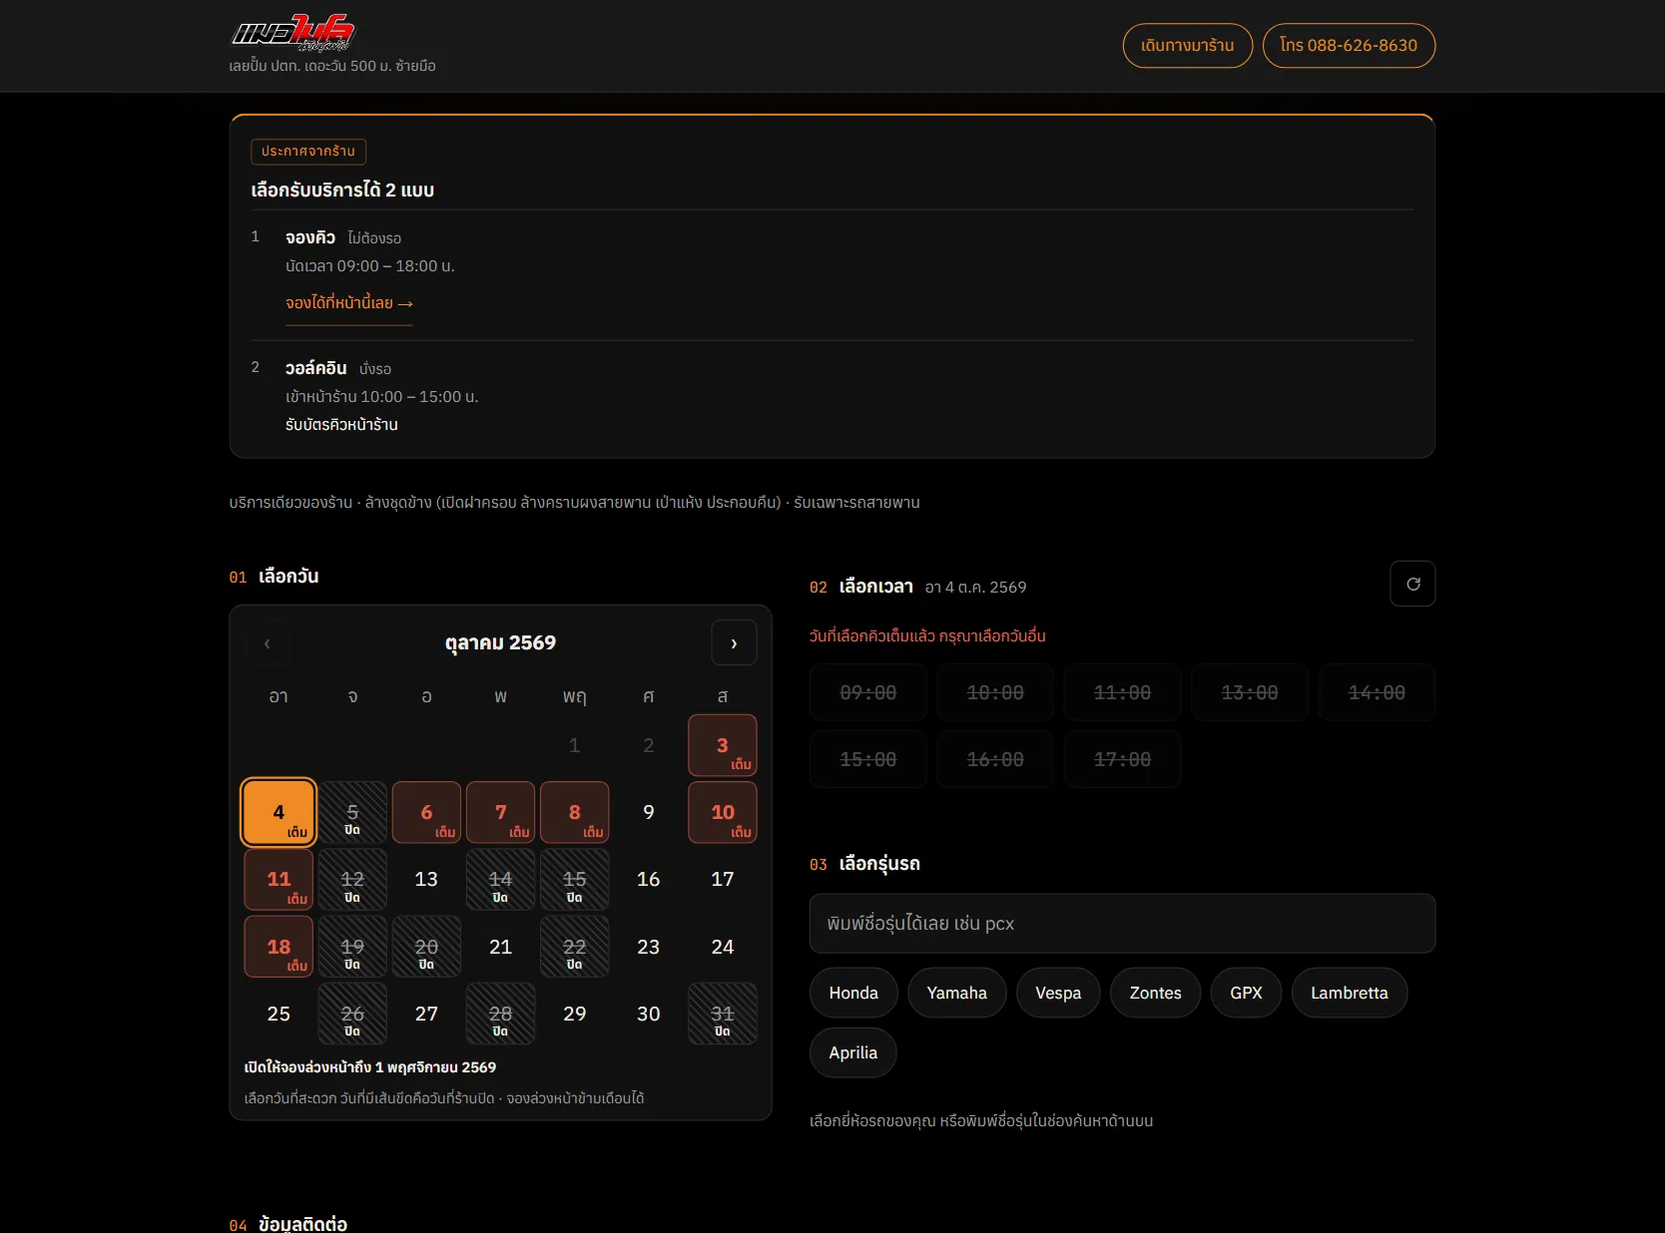Image resolution: width=1665 pixels, height=1233 pixels.
Task: Pick October 25 in the calendar
Action: pos(278,1014)
